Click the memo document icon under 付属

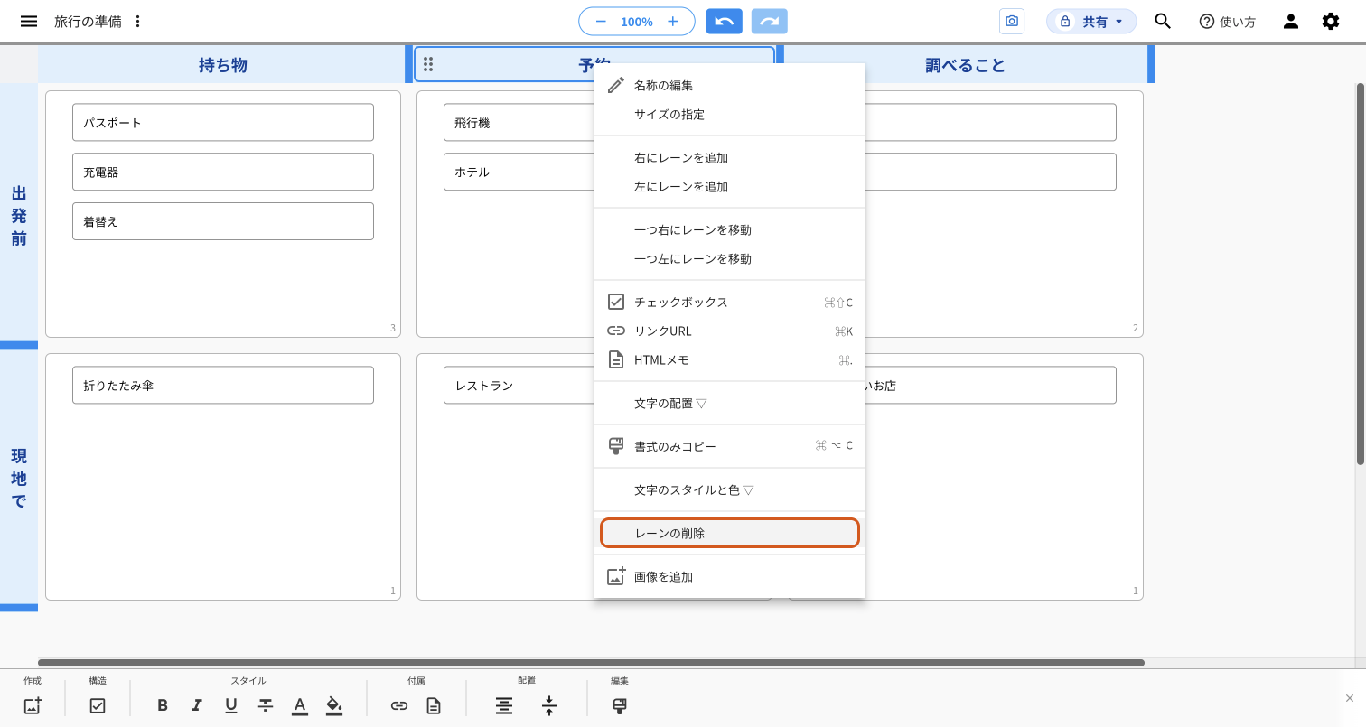point(434,705)
